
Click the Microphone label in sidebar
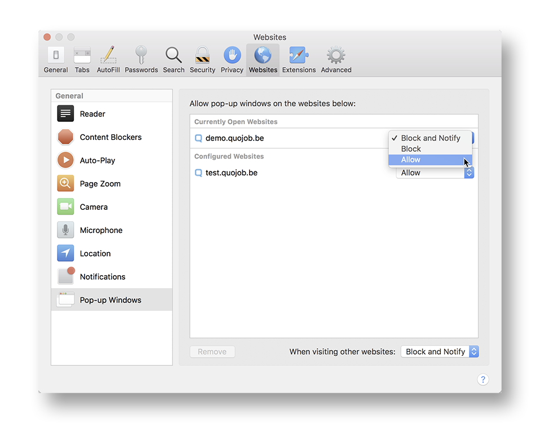(x=101, y=230)
